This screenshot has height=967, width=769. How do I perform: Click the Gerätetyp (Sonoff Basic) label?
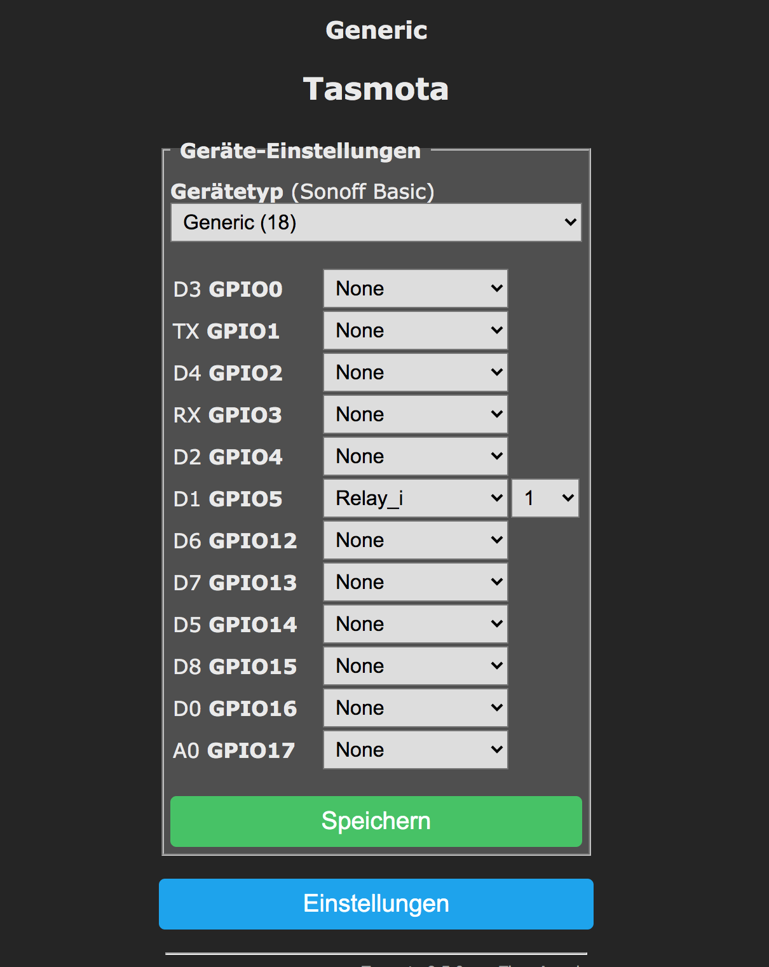pyautogui.click(x=303, y=191)
